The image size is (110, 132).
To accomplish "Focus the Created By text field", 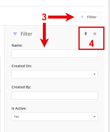I will pos(55,96).
